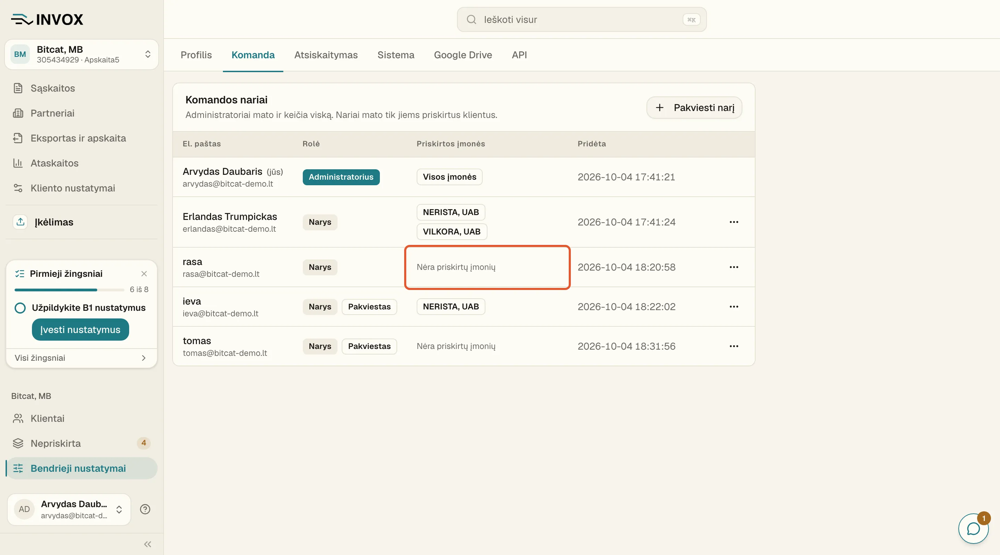Expand the Bitcat, MB company switcher

tap(82, 54)
